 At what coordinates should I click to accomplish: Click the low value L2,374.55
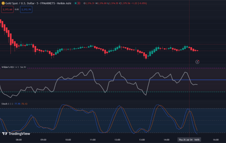(113, 3)
